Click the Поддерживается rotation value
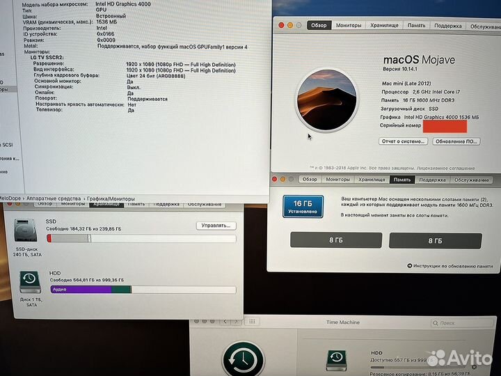Screen dimensions: 501x376 pyautogui.click(x=148, y=99)
